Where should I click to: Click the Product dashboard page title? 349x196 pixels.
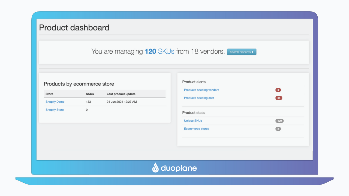click(74, 27)
